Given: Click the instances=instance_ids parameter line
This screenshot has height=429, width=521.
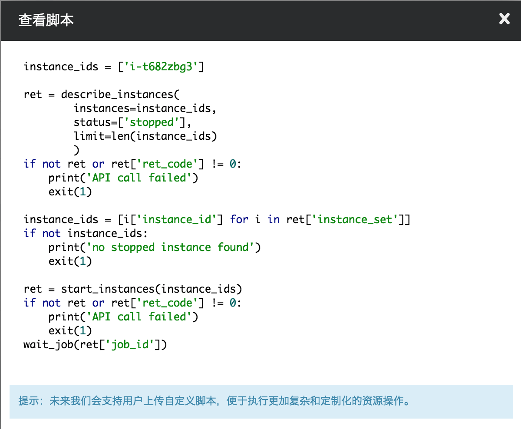Looking at the screenshot, I should point(145,109).
